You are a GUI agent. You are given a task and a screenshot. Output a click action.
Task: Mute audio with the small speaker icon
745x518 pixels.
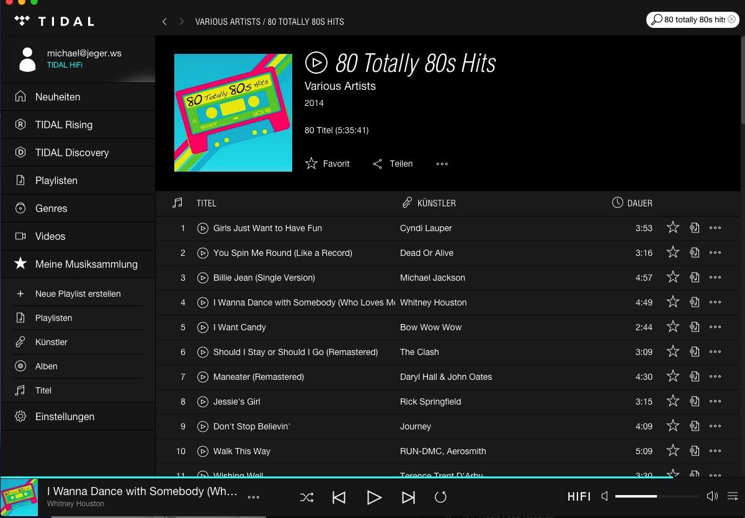tap(605, 496)
